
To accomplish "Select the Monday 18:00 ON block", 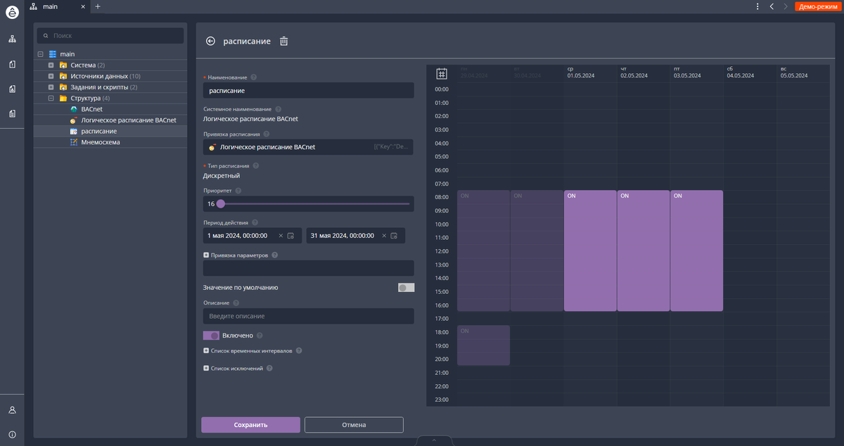I will pos(483,345).
